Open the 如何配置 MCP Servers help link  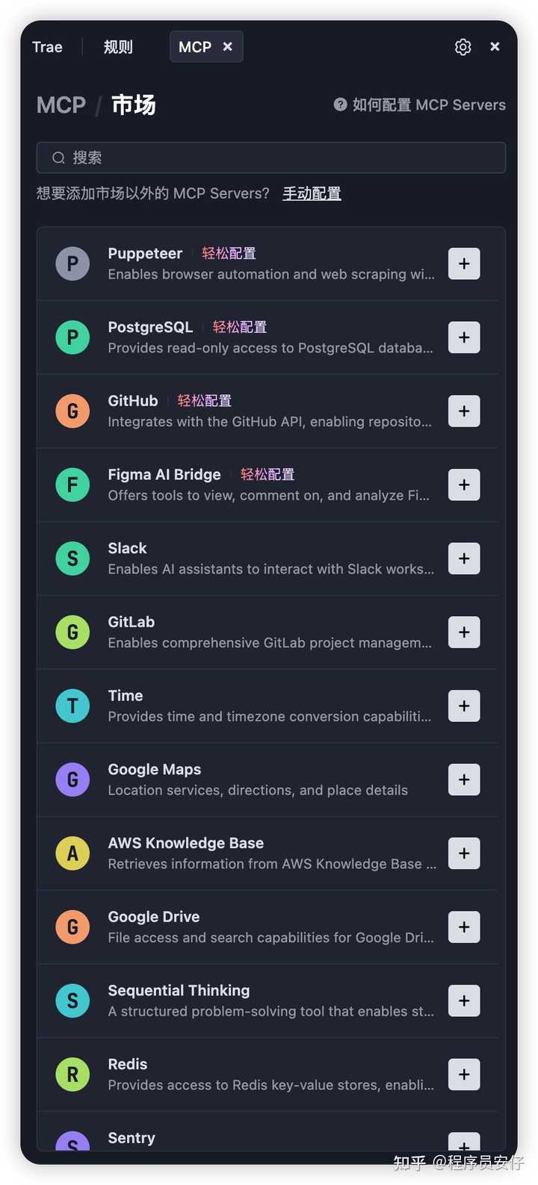pyautogui.click(x=428, y=105)
